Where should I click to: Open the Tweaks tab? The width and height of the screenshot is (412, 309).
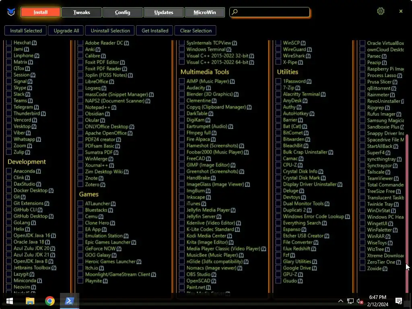click(x=81, y=12)
